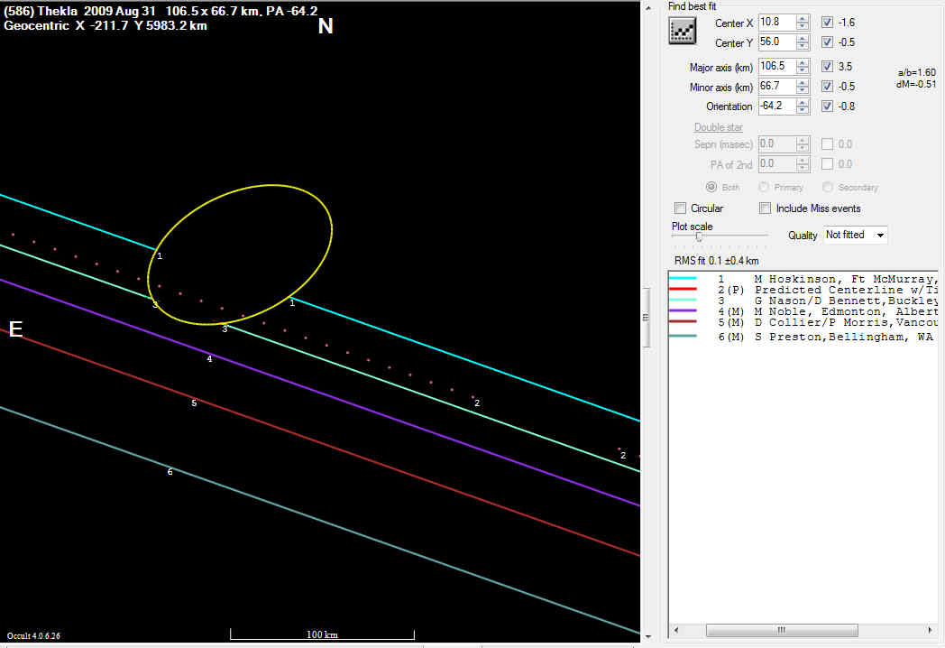The height and width of the screenshot is (648, 945).
Task: Click the list's scroll left arrow
Action: tap(676, 630)
